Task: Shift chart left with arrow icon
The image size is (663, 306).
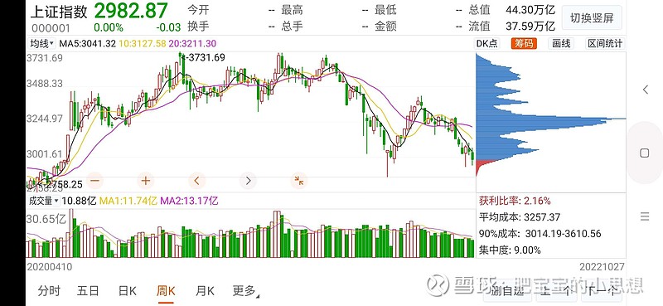Action: click(x=196, y=181)
